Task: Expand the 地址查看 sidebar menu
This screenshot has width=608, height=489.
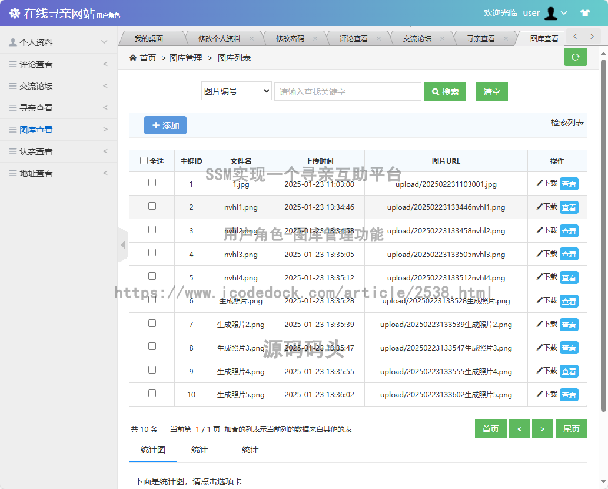Action: (x=58, y=173)
